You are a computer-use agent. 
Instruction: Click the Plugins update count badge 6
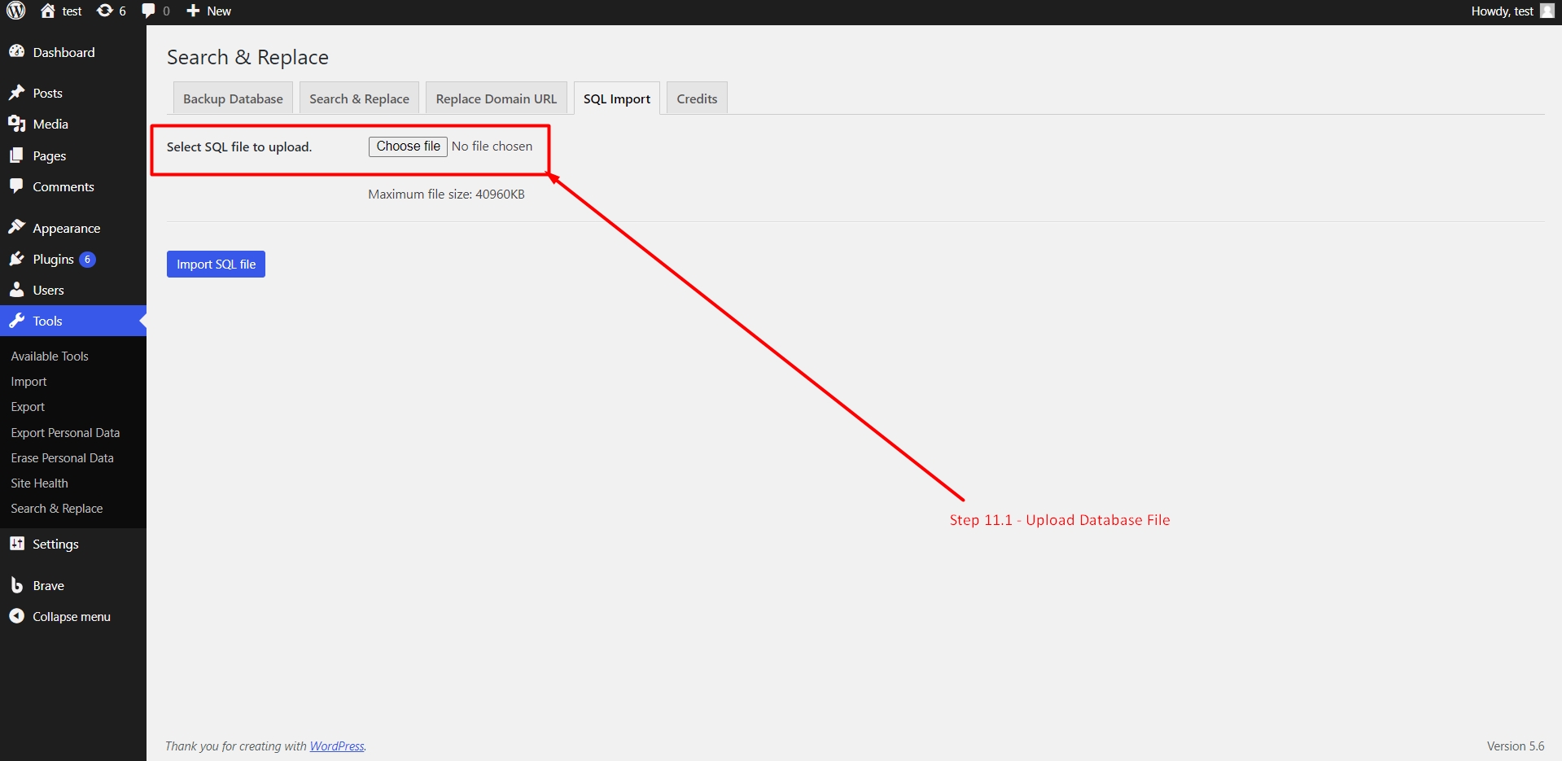(x=87, y=259)
